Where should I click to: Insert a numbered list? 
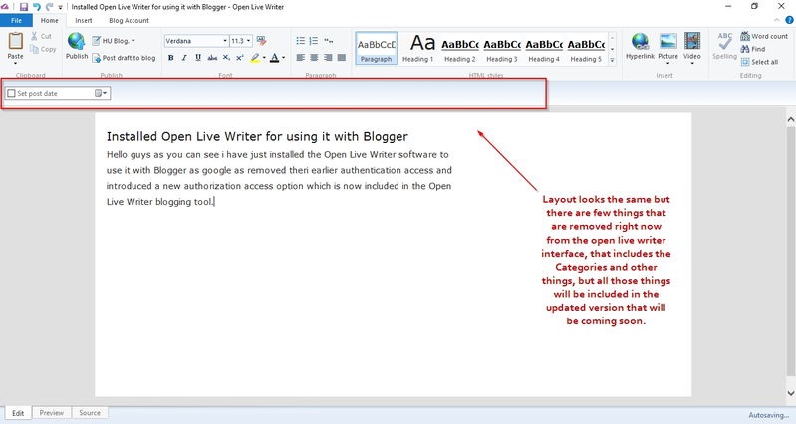[314, 41]
